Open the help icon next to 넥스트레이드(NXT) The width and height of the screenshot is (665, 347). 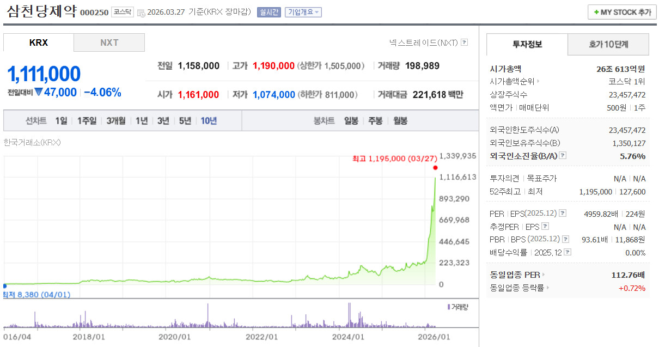pyautogui.click(x=464, y=42)
